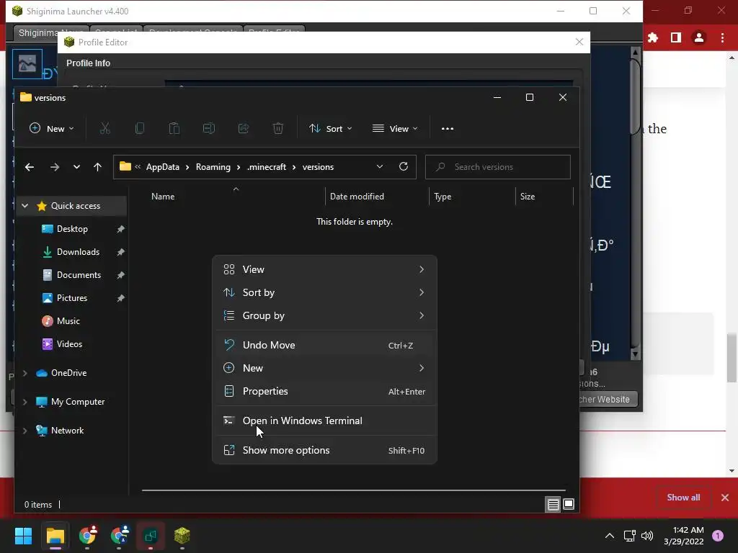
Task: Open the Chrome profile avatar icon
Action: click(699, 37)
